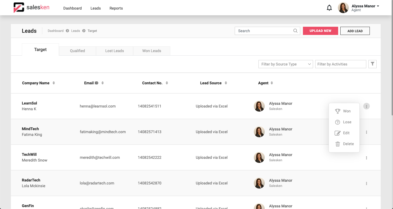Viewport: 393px width, 209px height.
Task: Click GenFin company name
Action: click(x=28, y=206)
